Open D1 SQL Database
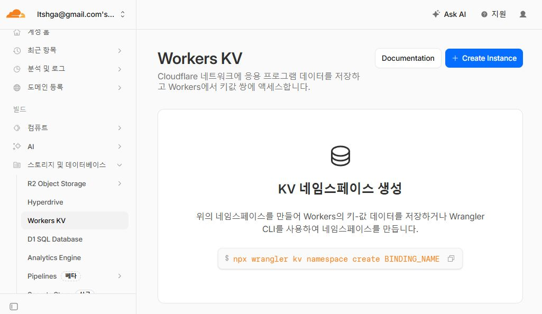Screen dimensions: 542x314 [55, 239]
